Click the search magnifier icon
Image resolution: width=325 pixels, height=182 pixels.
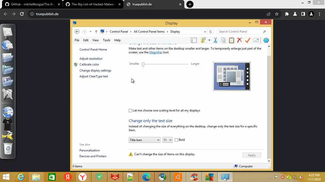click(x=264, y=32)
